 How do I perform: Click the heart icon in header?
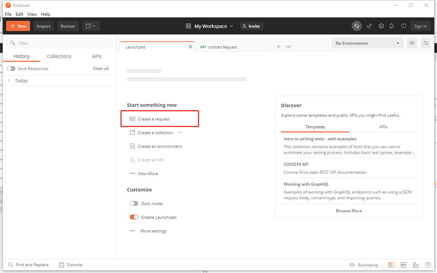pyautogui.click(x=403, y=26)
